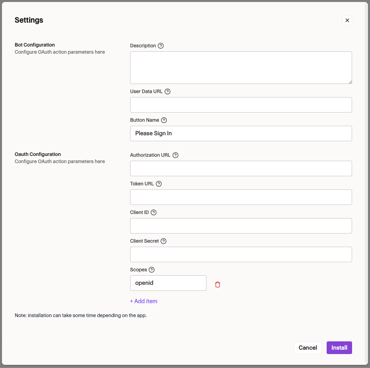Open the Description field help tooltip
This screenshot has width=370, height=368.
click(x=161, y=46)
